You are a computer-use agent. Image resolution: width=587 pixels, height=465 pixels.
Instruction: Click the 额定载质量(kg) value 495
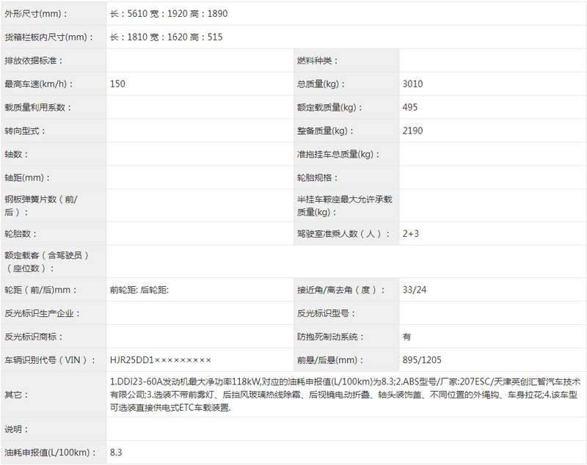point(409,107)
